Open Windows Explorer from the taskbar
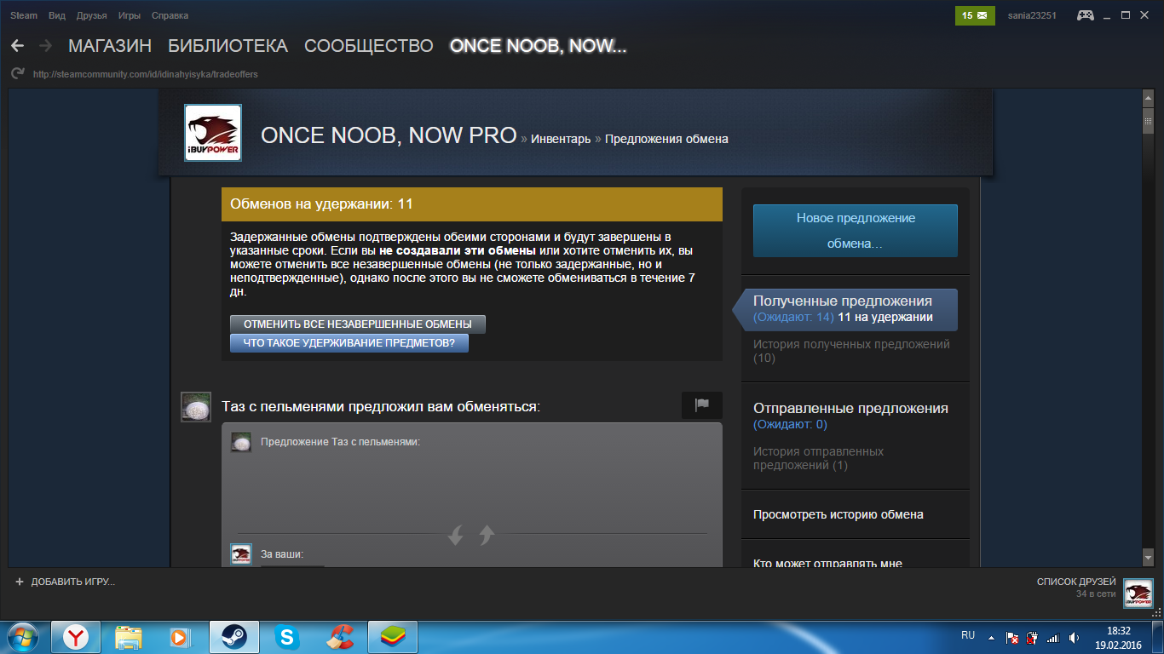Viewport: 1164px width, 654px height. click(x=129, y=636)
